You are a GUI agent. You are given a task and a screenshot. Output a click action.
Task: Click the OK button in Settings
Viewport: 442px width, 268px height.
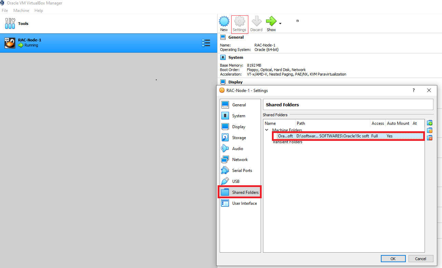(x=393, y=259)
